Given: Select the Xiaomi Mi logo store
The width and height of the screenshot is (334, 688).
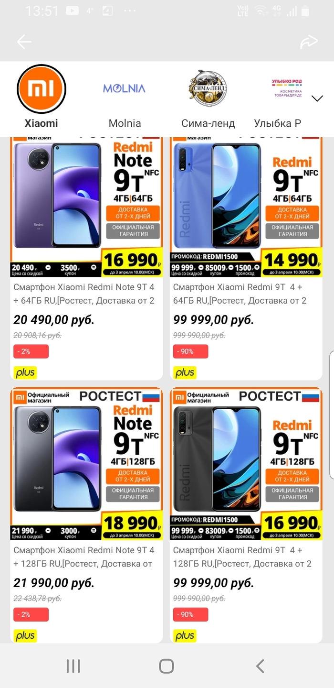Looking at the screenshot, I should [41, 88].
